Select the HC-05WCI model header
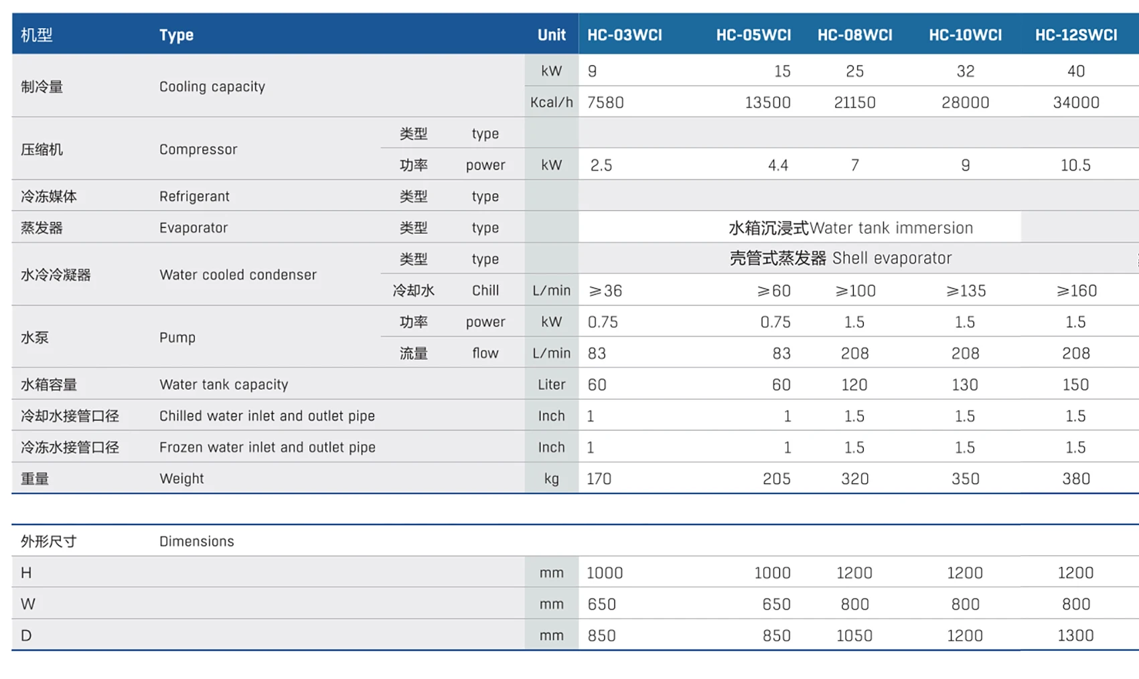The width and height of the screenshot is (1139, 679). point(753,35)
